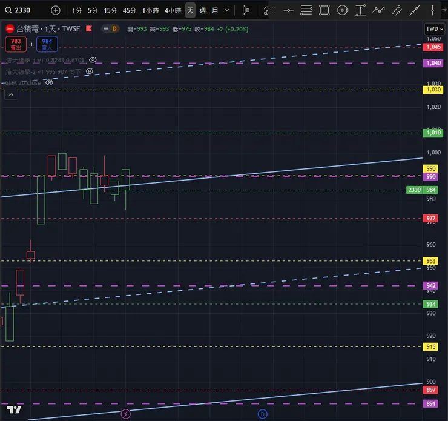Collapse the indicator legend with chevron
Viewport: 448px width, 421px height.
11,95
